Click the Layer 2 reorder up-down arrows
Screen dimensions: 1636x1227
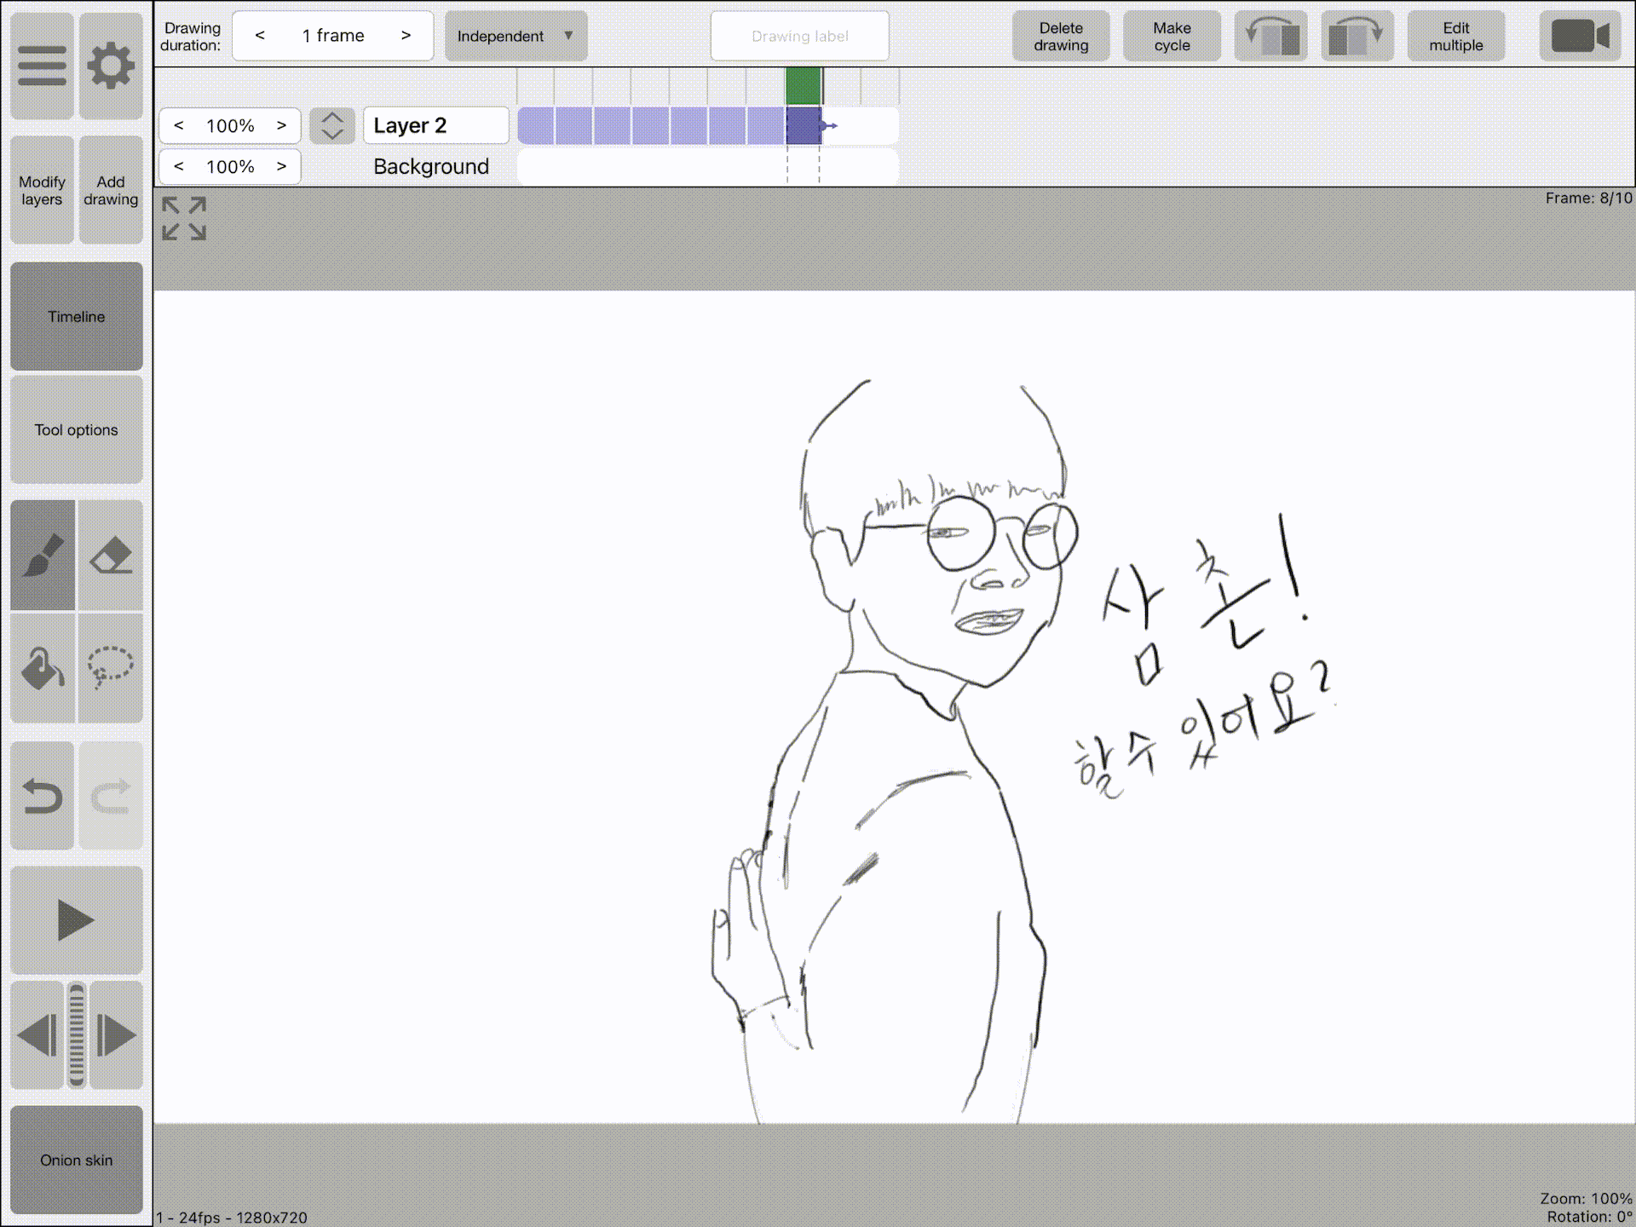click(332, 126)
